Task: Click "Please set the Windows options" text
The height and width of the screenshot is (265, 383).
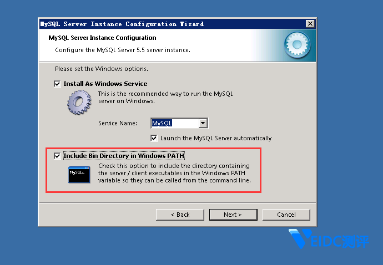Action: pos(102,69)
